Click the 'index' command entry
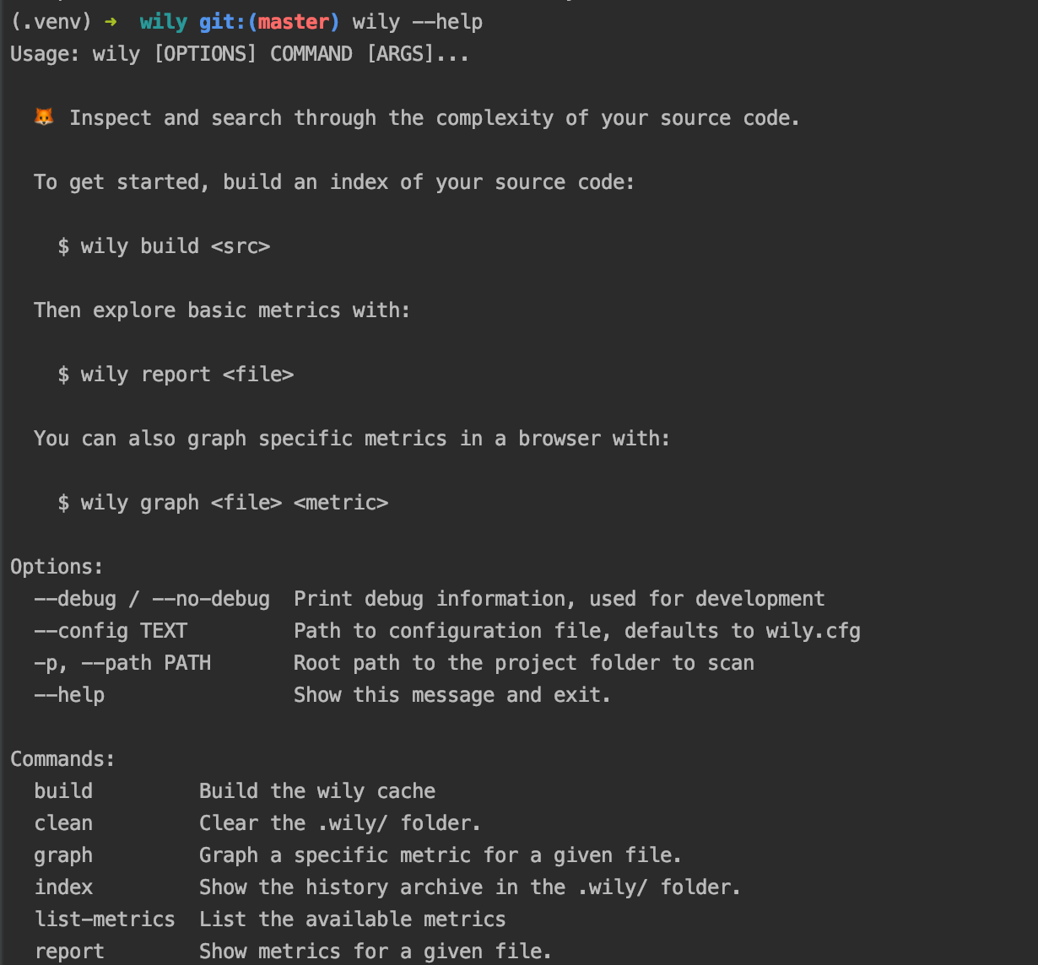 coord(63,887)
